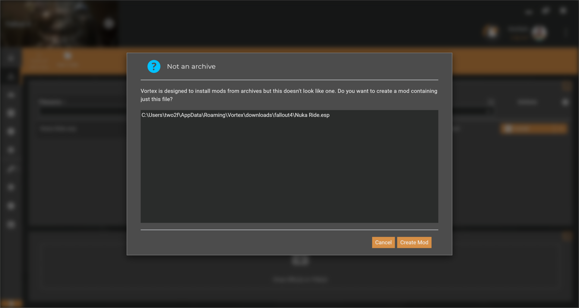Cancel the Not an archive dialog
Screen dimensions: 579x308
click(x=383, y=242)
